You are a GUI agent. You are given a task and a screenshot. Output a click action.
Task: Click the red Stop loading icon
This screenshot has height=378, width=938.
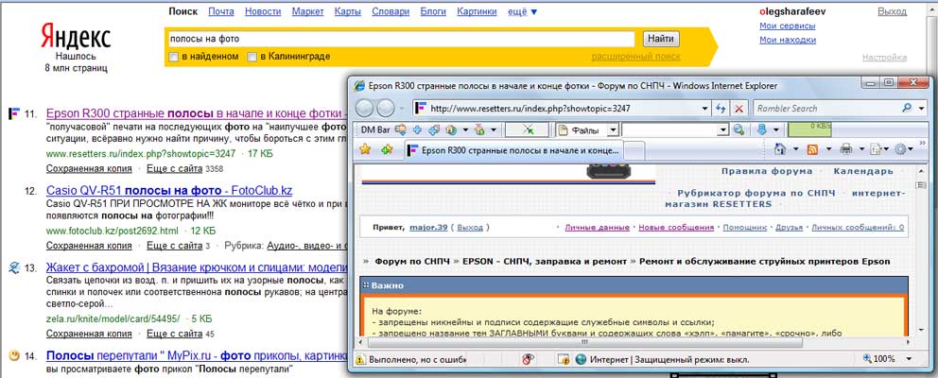[x=738, y=109]
